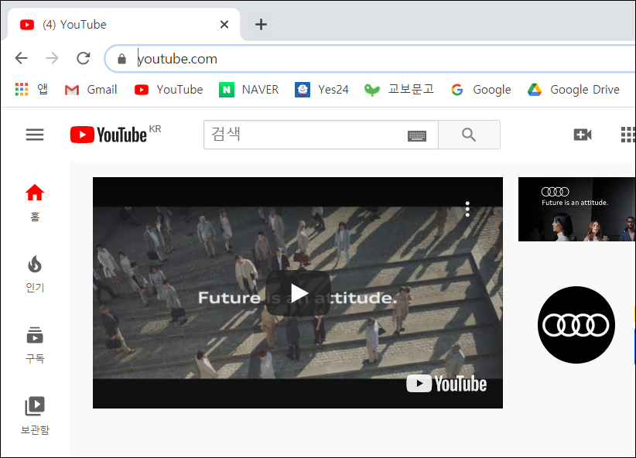The width and height of the screenshot is (636, 458).
Task: Open the Yes24 bookmark
Action: coord(322,89)
